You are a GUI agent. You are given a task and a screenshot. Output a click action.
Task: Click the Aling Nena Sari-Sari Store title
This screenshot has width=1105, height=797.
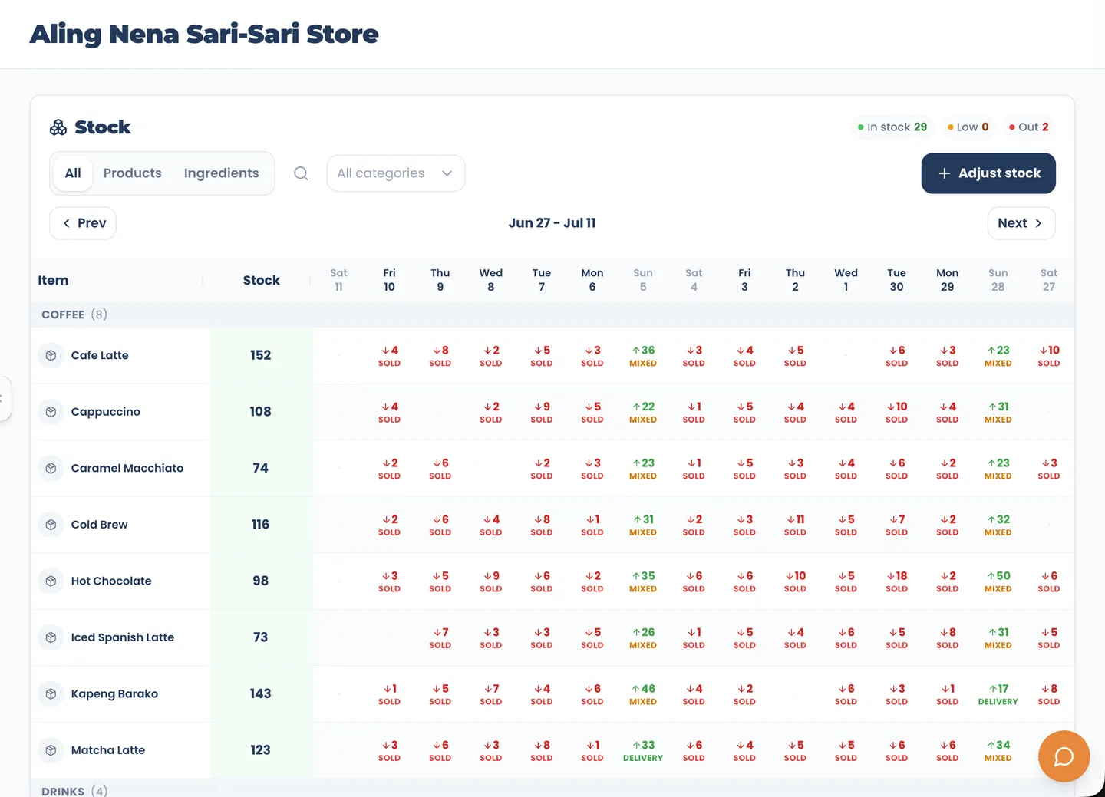[x=204, y=34]
